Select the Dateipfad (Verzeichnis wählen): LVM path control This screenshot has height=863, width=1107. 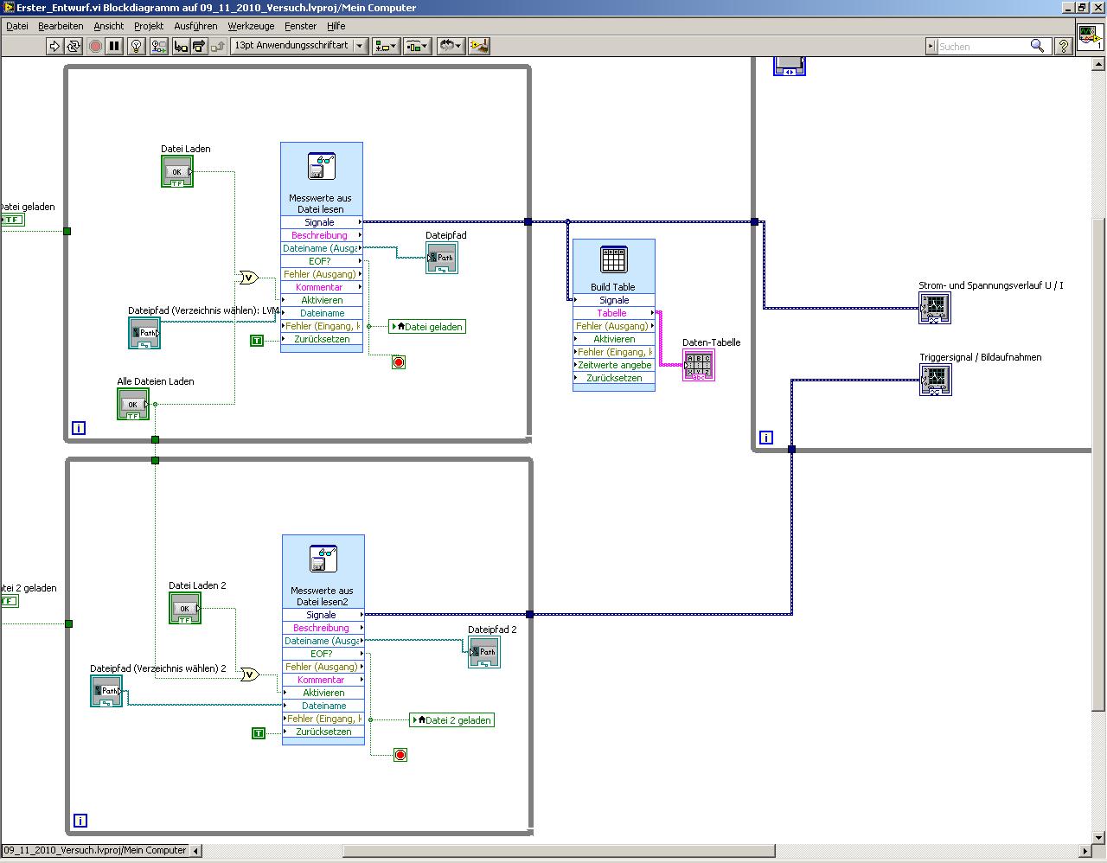pos(144,333)
